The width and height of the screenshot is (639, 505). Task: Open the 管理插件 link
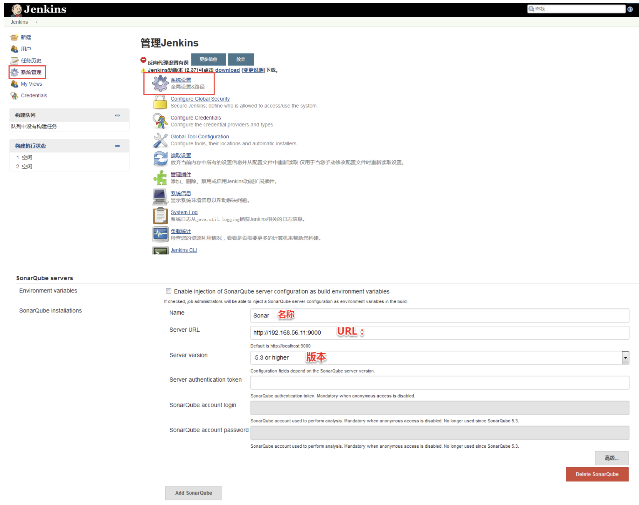pyautogui.click(x=181, y=174)
